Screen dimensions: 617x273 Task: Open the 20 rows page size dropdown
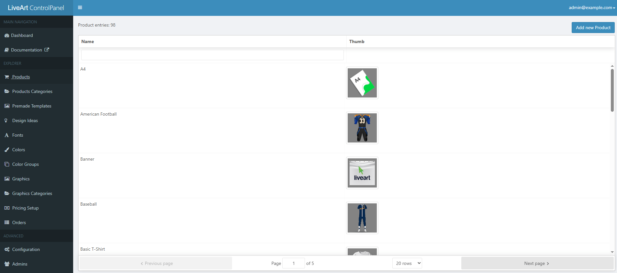407,263
